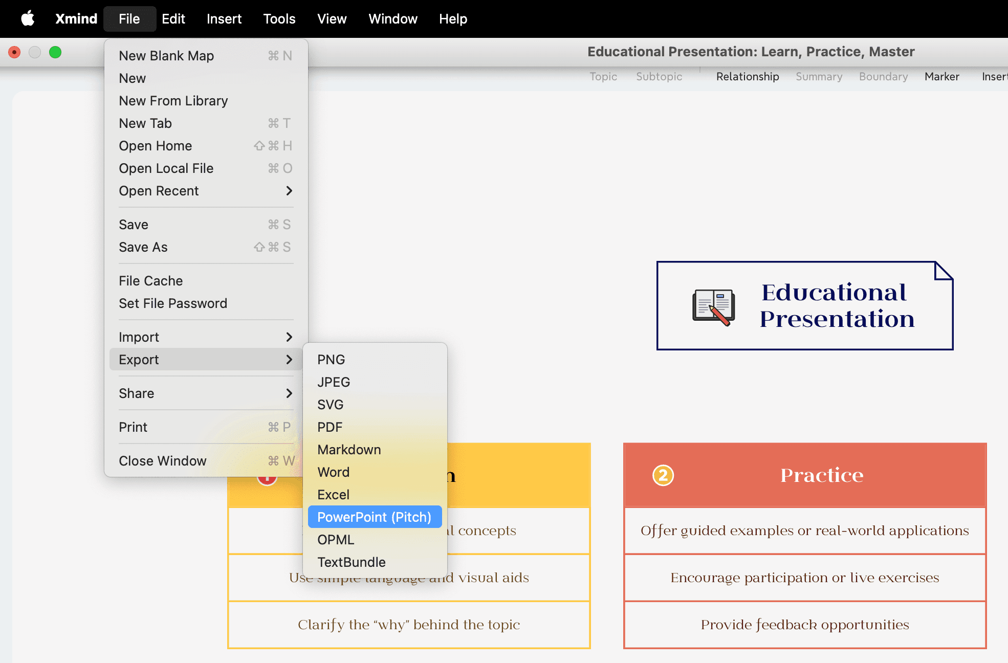
Task: Expand the Share submenu
Action: click(206, 393)
